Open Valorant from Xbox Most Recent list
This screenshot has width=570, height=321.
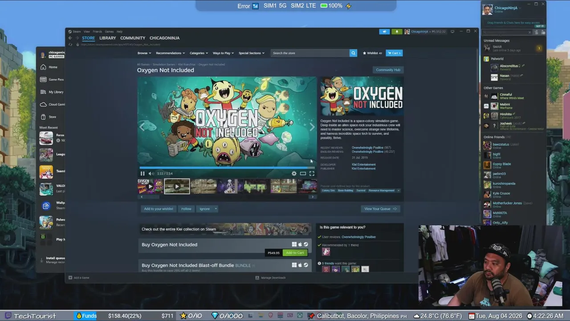(x=52, y=189)
